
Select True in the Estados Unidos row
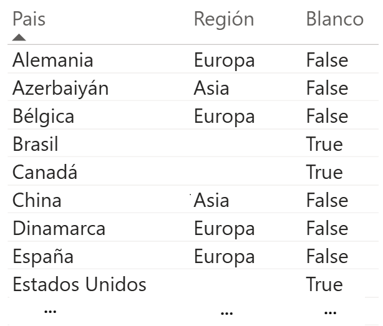(324, 285)
